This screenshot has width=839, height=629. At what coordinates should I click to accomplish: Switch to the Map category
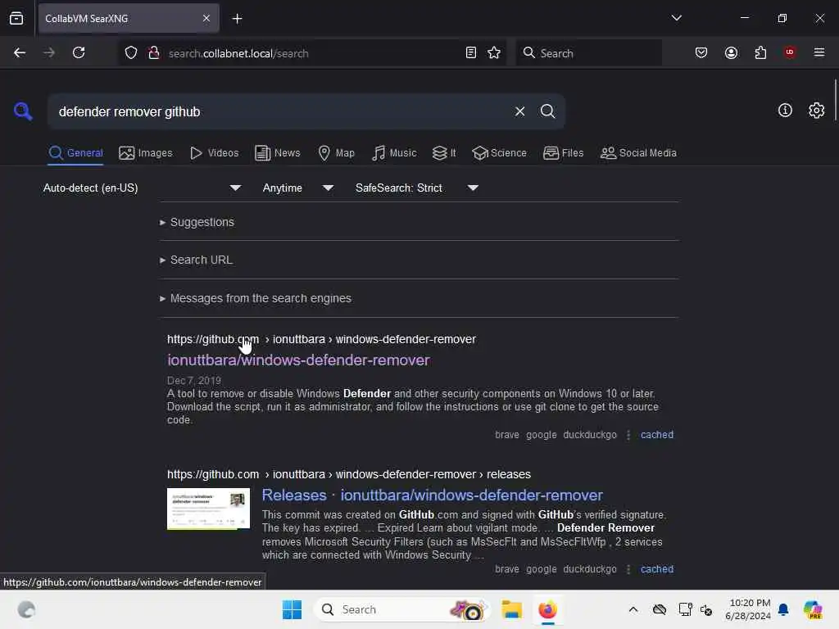tap(336, 153)
